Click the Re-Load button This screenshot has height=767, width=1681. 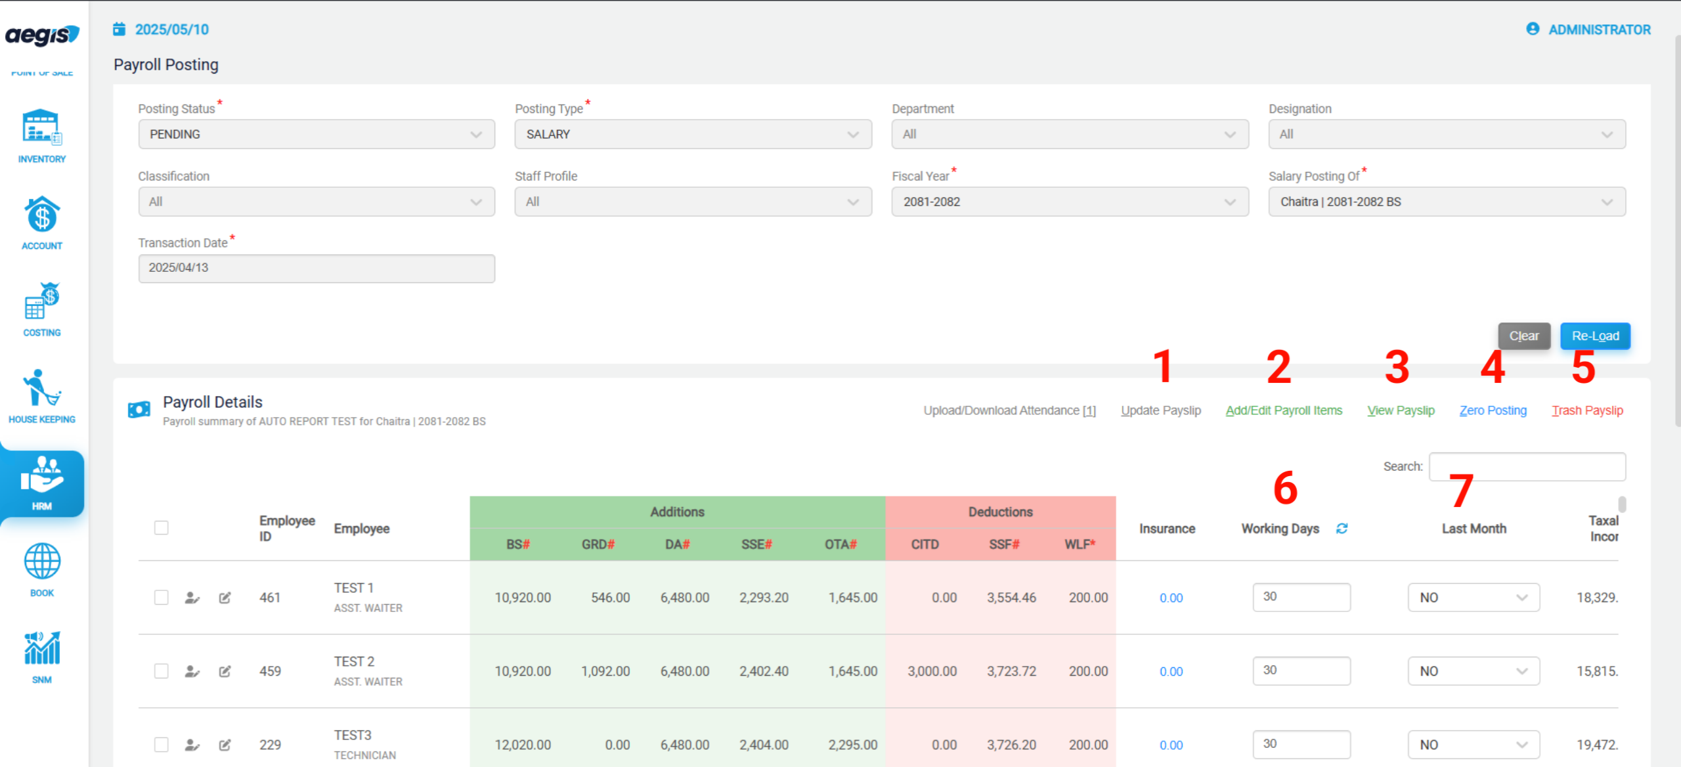click(1595, 336)
